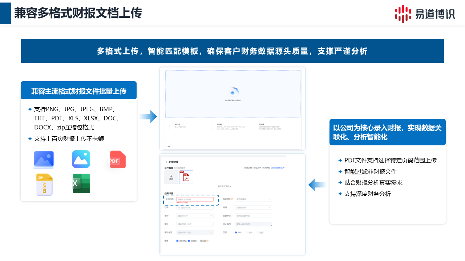This screenshot has height=261, width=465.
Task: Click the 公司名称 company name input field
Action: pyautogui.click(x=195, y=199)
